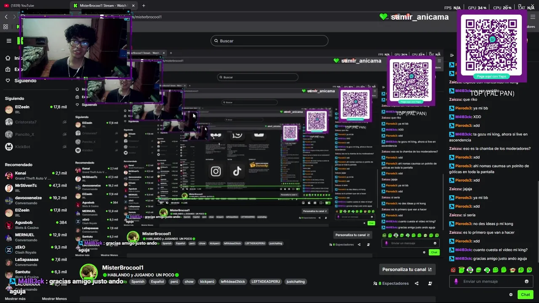Click M4lB3ck in 'cuanto cuesta el video' message
539x303 pixels.
tap(463, 250)
